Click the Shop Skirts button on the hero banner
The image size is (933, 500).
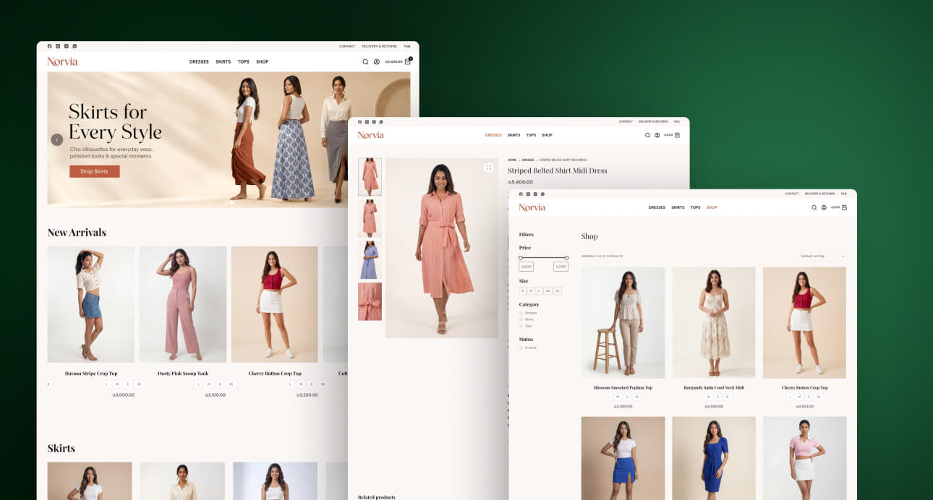94,171
